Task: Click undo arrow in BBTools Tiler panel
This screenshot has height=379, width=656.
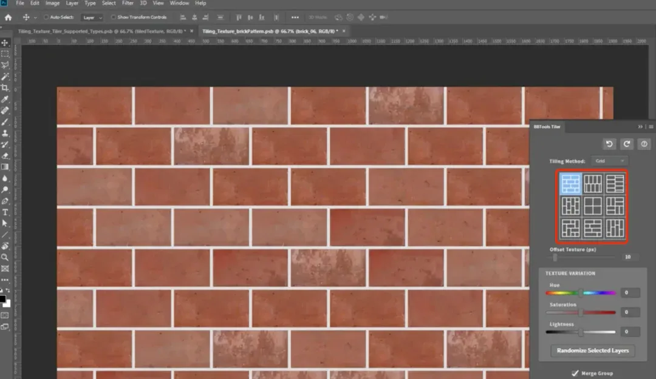Action: (x=609, y=144)
